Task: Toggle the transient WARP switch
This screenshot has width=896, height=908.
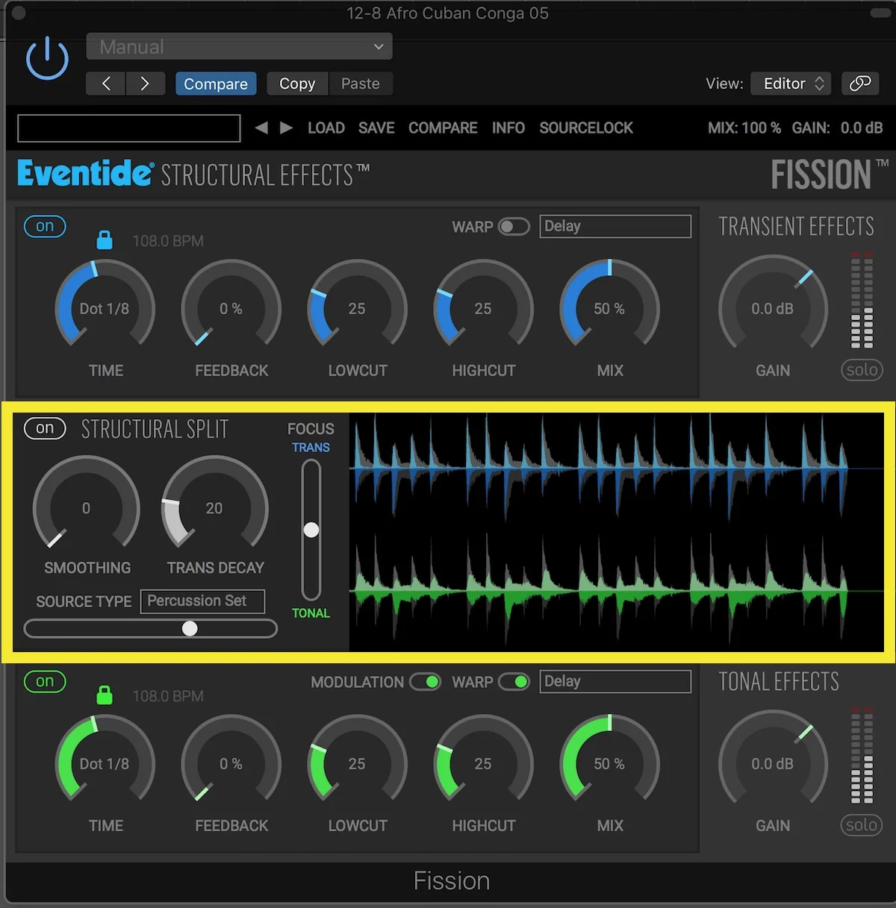Action: [514, 226]
